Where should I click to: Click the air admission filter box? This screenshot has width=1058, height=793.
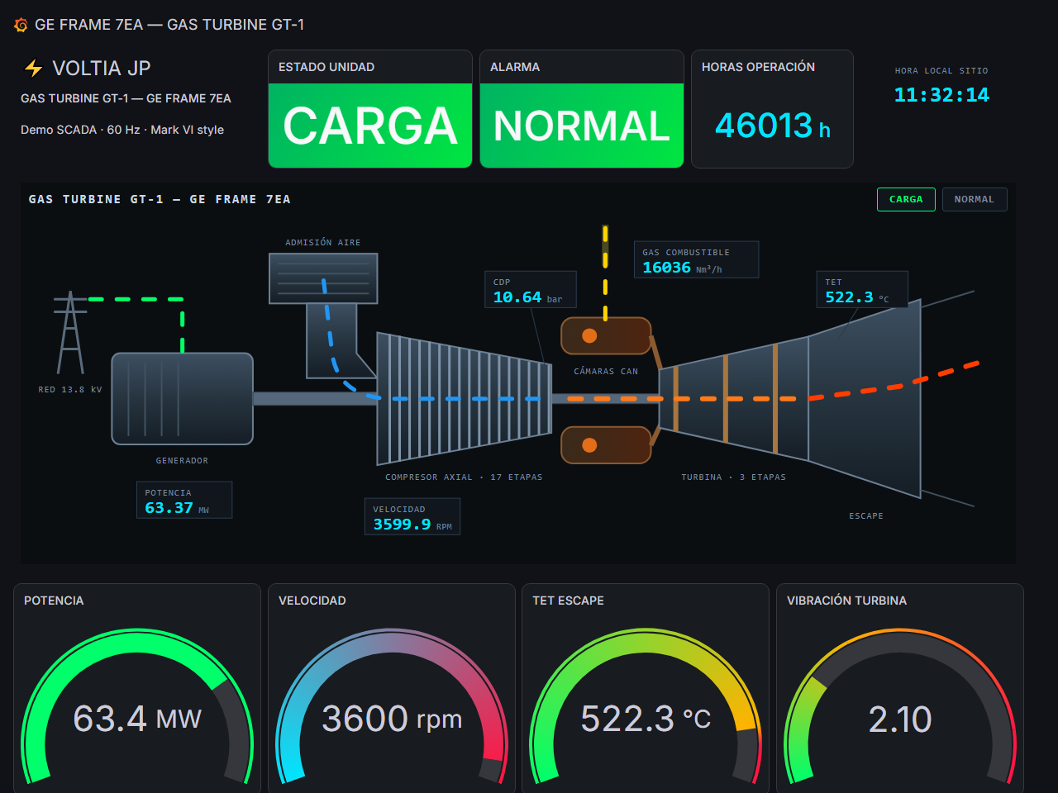pos(323,278)
